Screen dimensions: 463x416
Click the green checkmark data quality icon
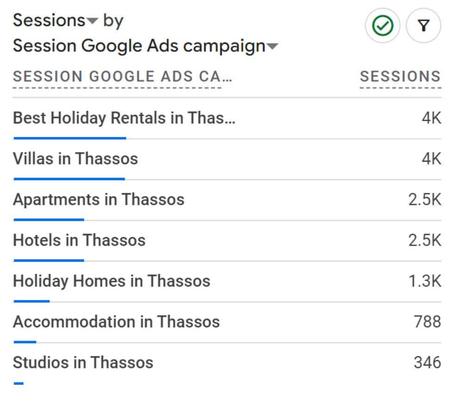click(382, 25)
